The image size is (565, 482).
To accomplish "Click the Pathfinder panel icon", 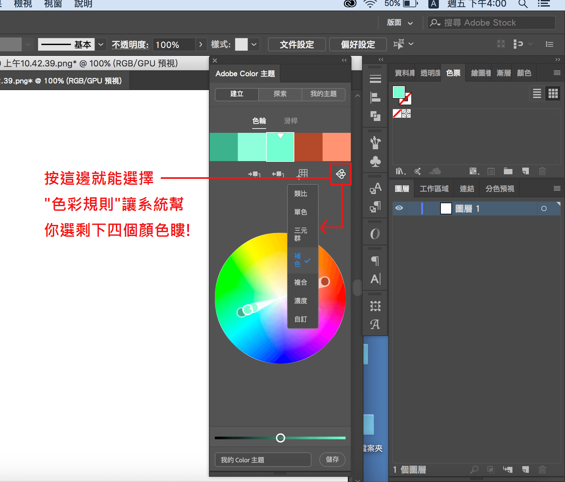I will [x=375, y=116].
